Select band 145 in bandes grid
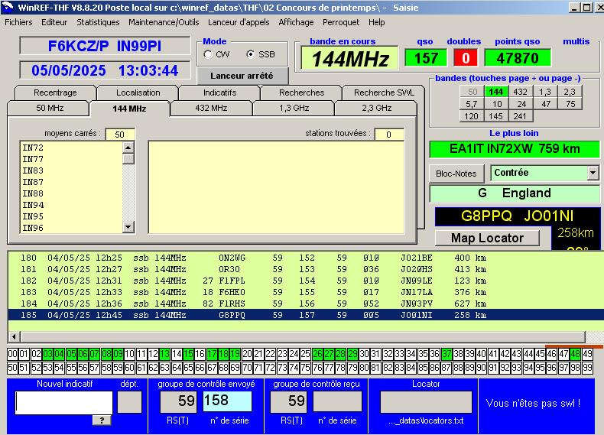 [x=495, y=116]
